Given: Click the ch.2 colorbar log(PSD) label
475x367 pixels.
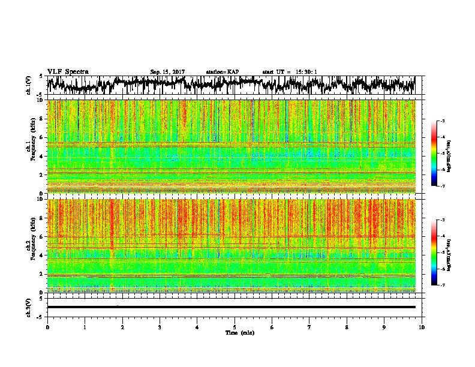Looking at the screenshot, I should coord(449,255).
